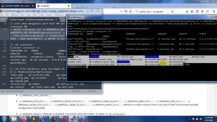Click '229 characters selected' status text
This screenshot has height=122, width=217.
14,91
